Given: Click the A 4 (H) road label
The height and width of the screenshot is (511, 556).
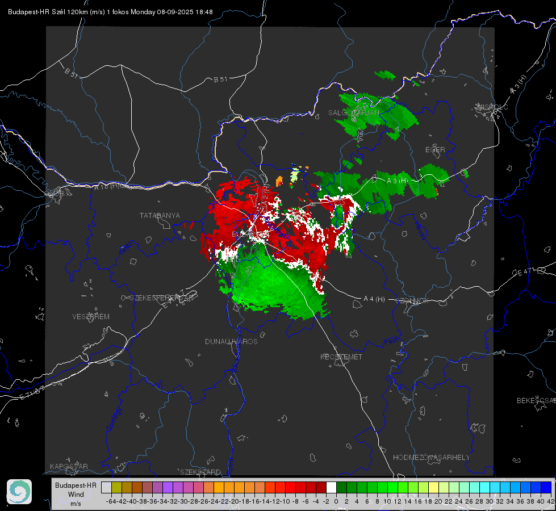Looking at the screenshot, I should (374, 299).
